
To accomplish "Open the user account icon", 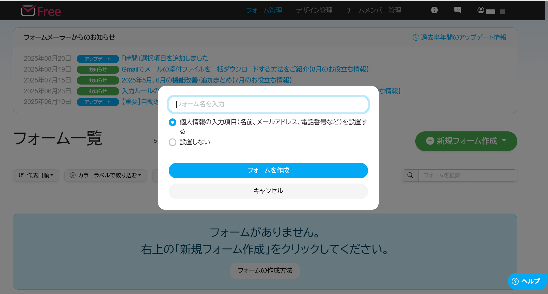I will click(x=481, y=10).
